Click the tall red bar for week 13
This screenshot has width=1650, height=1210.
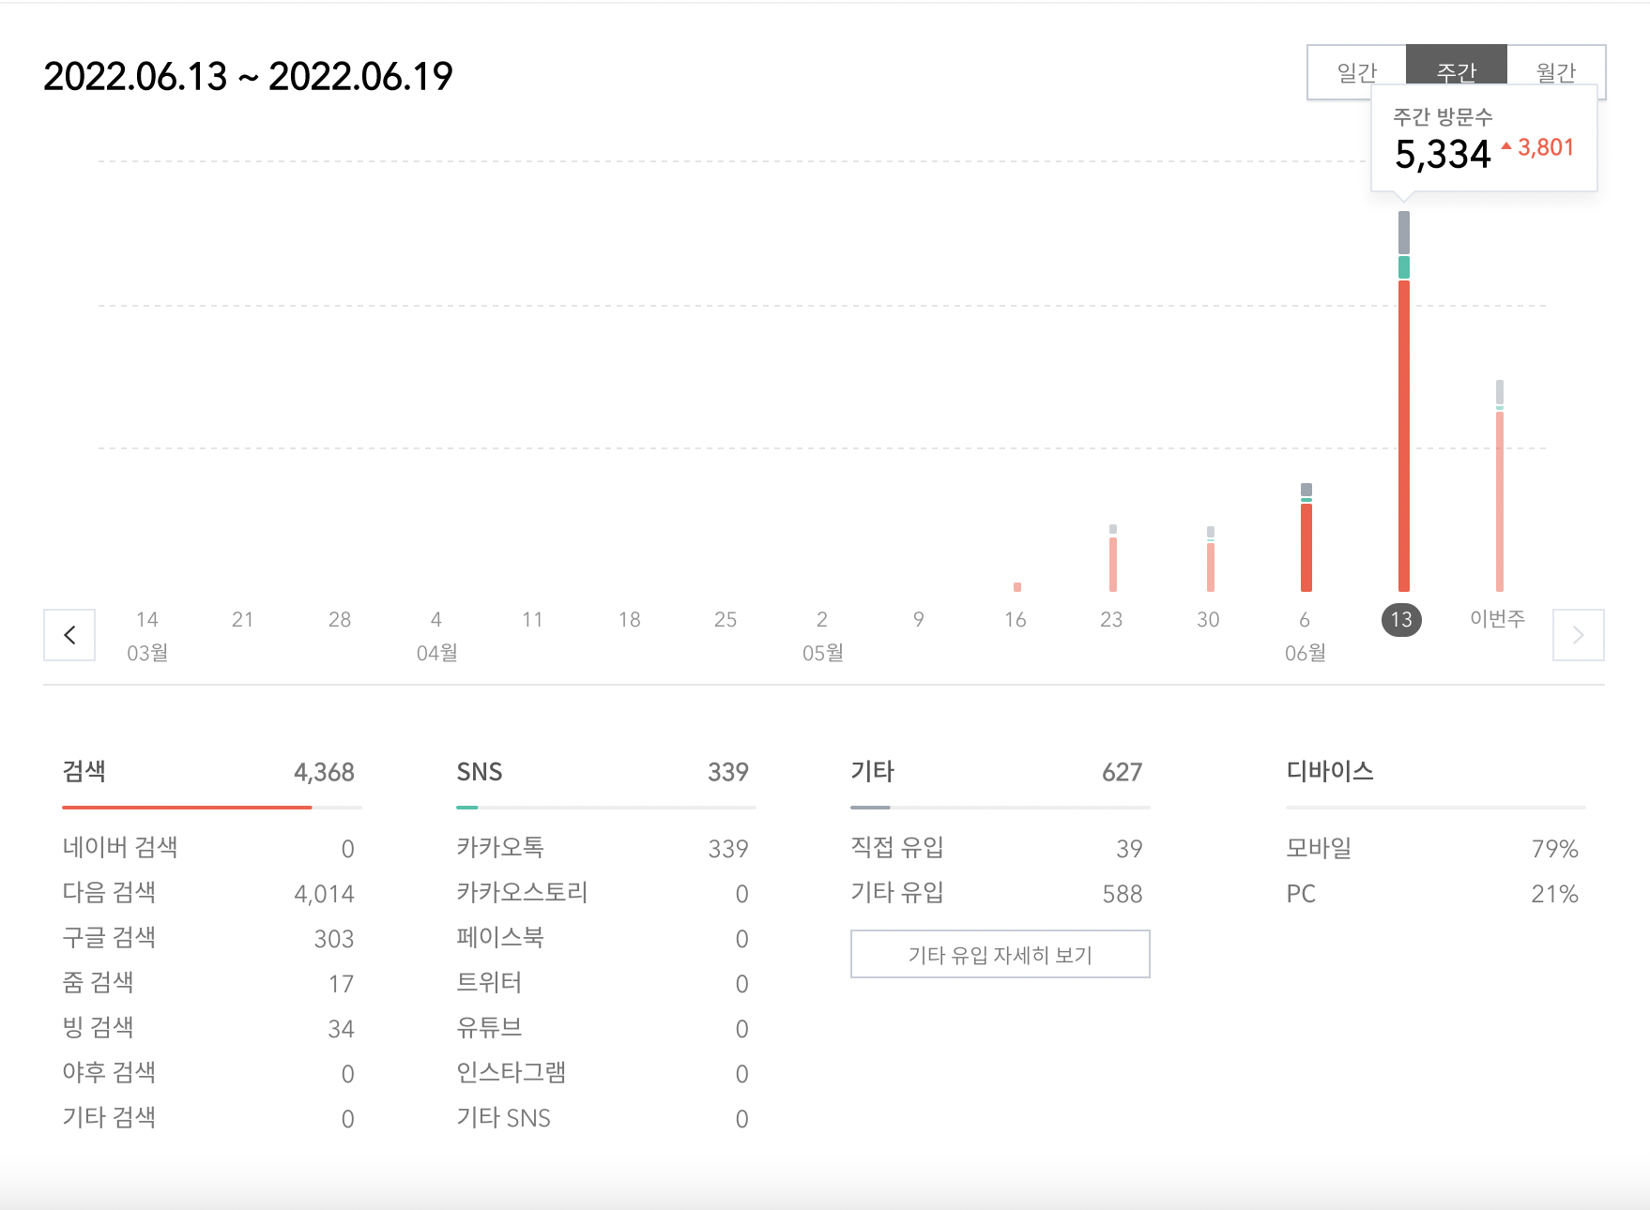pos(1404,435)
